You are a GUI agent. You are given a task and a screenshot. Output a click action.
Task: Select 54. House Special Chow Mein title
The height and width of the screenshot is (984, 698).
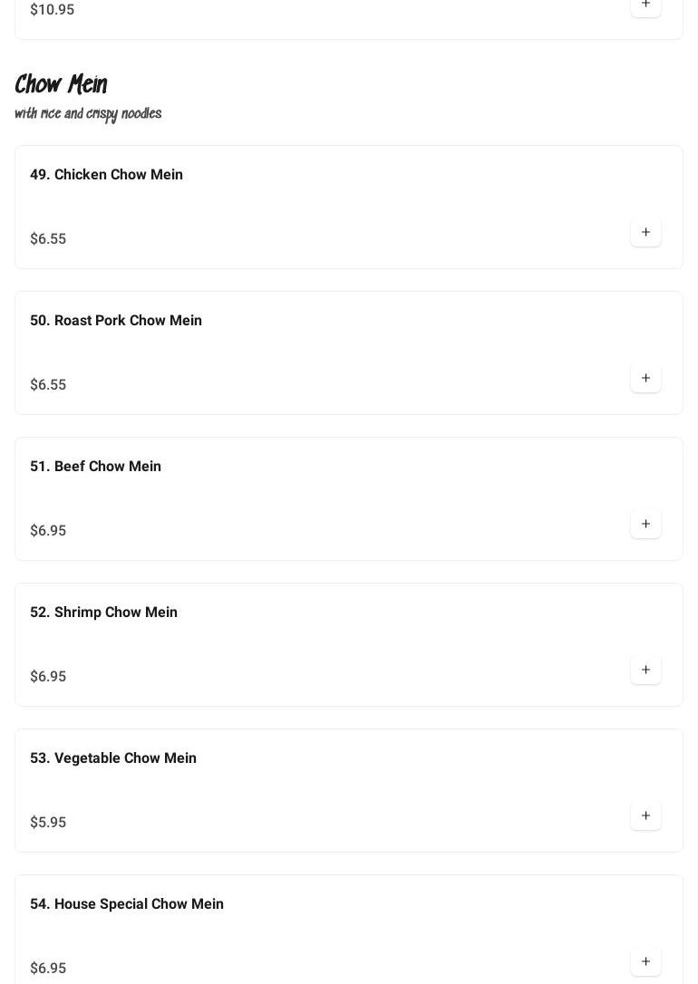127,904
